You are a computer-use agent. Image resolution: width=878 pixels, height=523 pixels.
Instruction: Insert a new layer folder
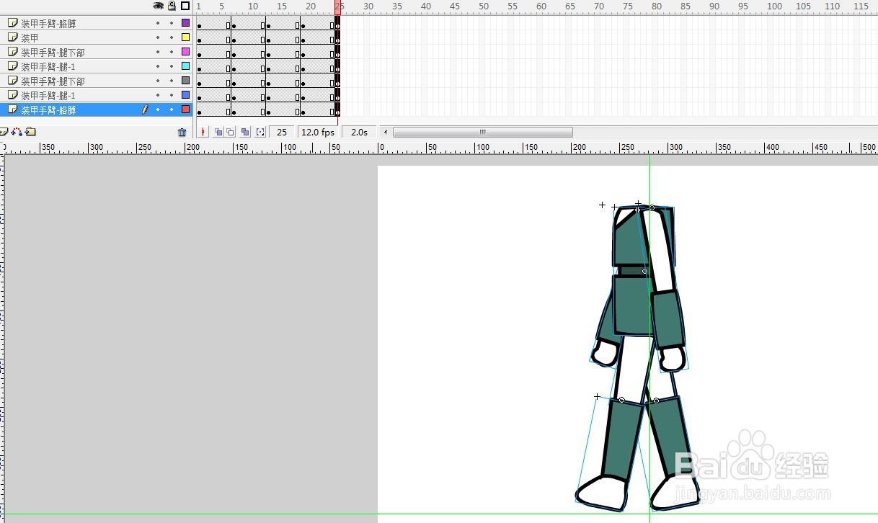pyautogui.click(x=30, y=132)
